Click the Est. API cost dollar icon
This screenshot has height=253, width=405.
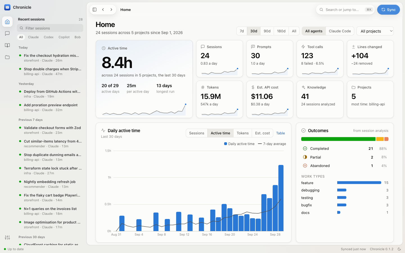(253, 87)
